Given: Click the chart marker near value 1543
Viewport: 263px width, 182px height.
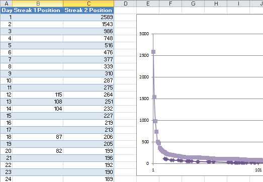Looking at the screenshot, I should (x=154, y=97).
